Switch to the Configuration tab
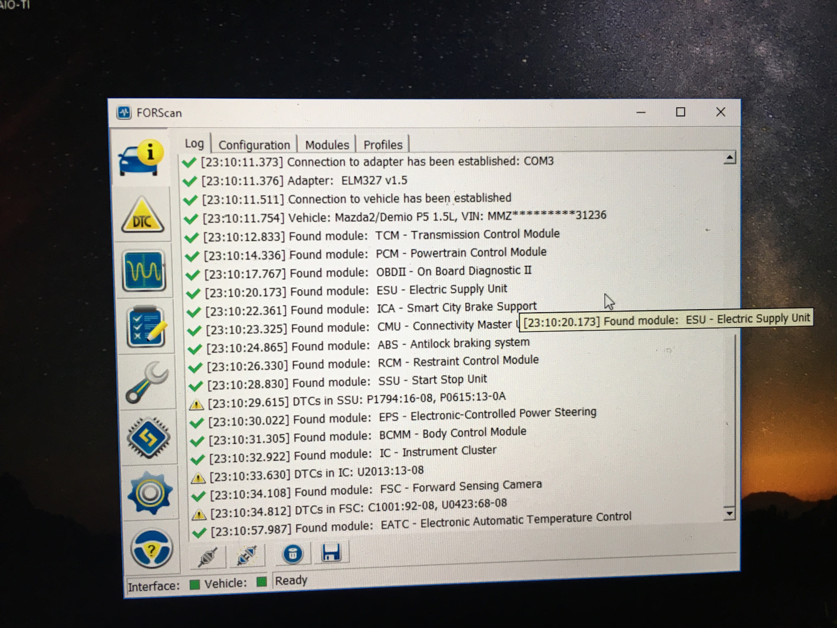The height and width of the screenshot is (628, 837). pos(254,145)
